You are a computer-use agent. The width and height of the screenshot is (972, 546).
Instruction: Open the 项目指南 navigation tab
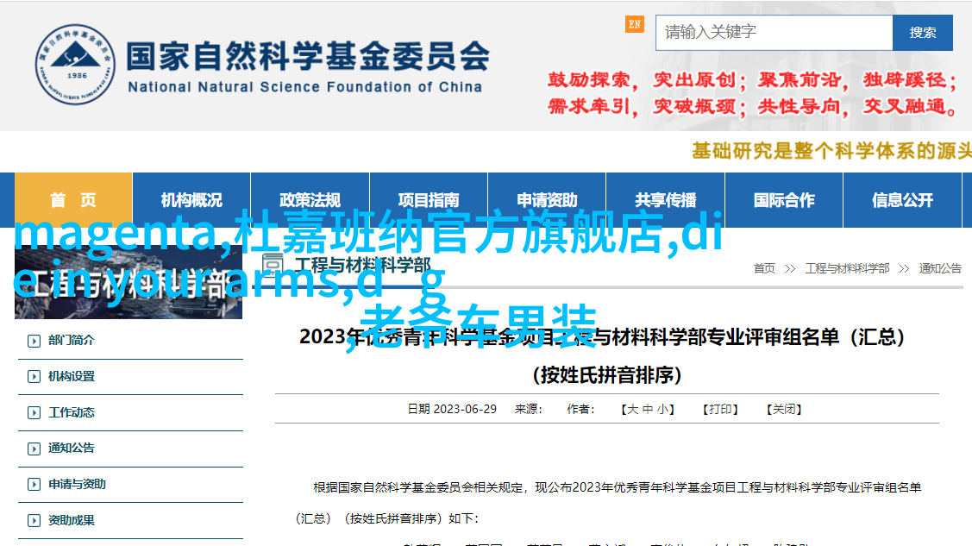click(429, 199)
